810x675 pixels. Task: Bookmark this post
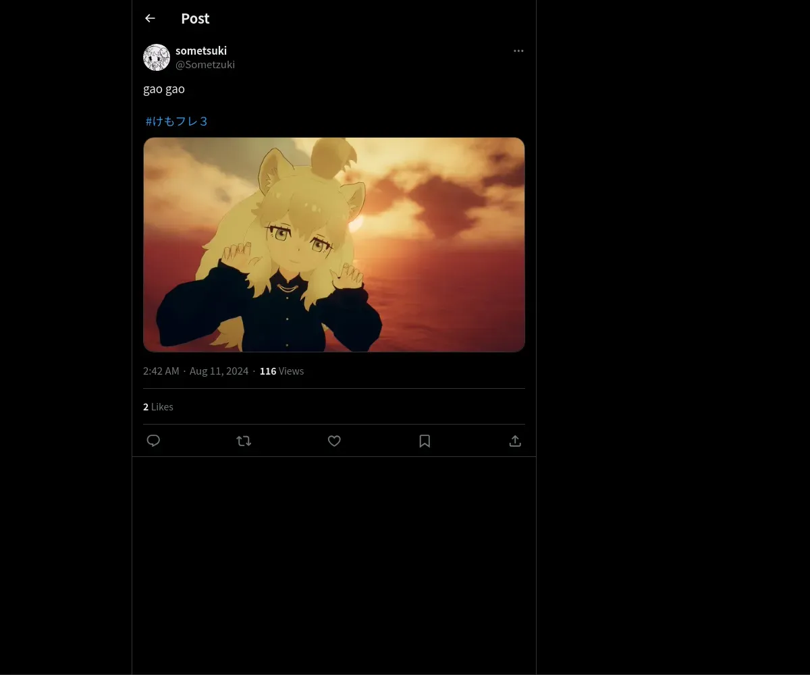tap(425, 441)
